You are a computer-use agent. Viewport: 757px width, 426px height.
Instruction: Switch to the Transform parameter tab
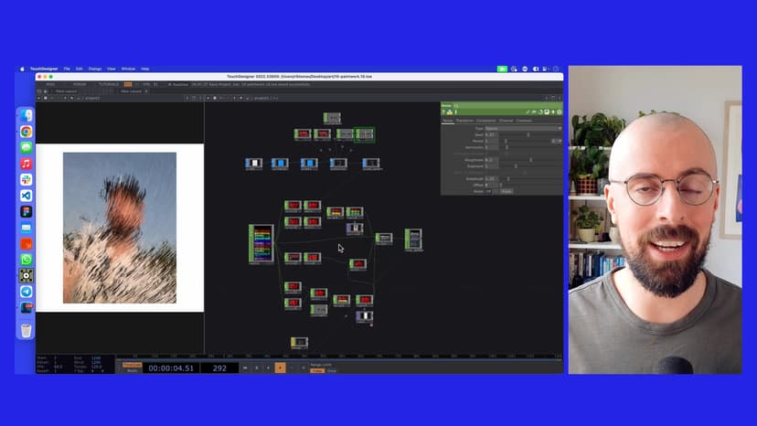(464, 121)
